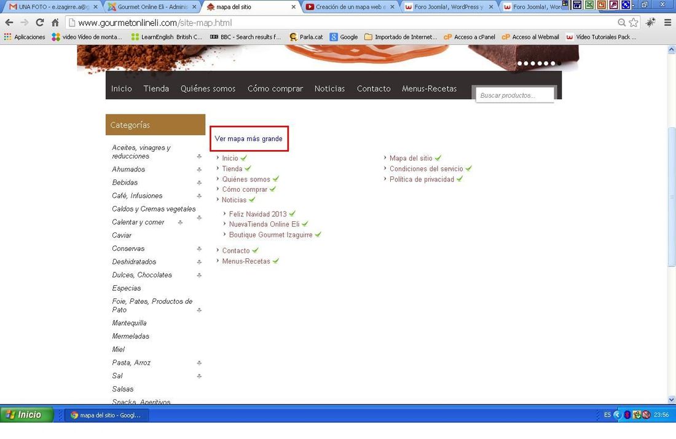Switch to Gourmet Online Eli Admin tab
Viewport: 676px width, 439px height.
[152, 7]
